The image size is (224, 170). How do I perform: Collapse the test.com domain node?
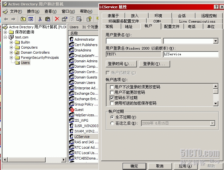(5, 37)
